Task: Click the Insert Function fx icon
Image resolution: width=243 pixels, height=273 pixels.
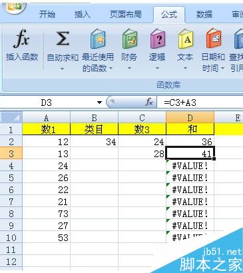Action: (x=21, y=39)
